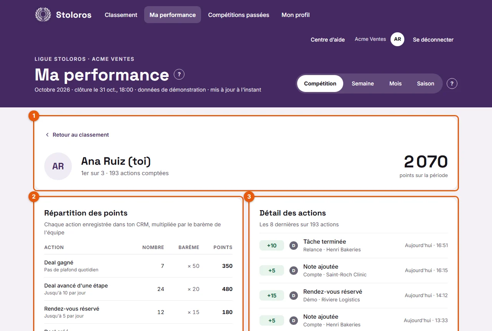Screen dimensions: 492x331
Task: Click the Stoloros laurel logo icon
Action: pos(43,15)
